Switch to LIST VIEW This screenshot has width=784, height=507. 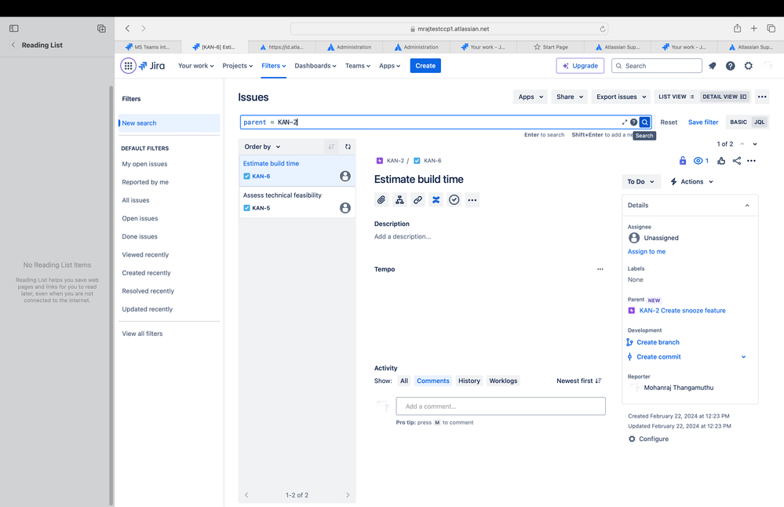(x=676, y=97)
